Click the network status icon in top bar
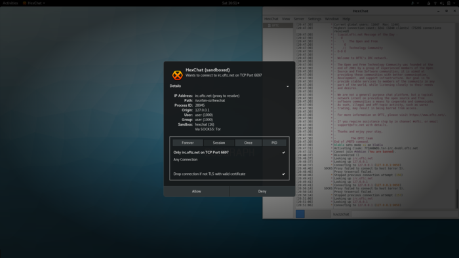 (x=435, y=3)
